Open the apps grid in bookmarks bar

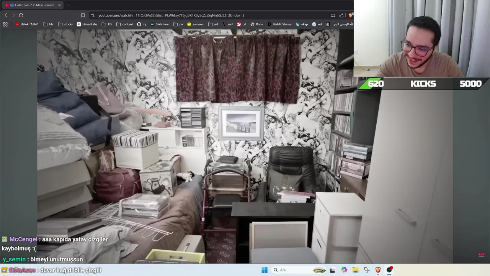(5, 24)
